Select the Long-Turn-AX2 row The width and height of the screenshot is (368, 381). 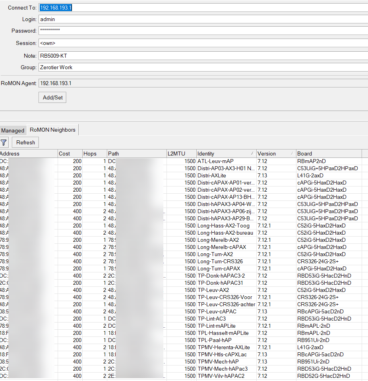click(184, 254)
